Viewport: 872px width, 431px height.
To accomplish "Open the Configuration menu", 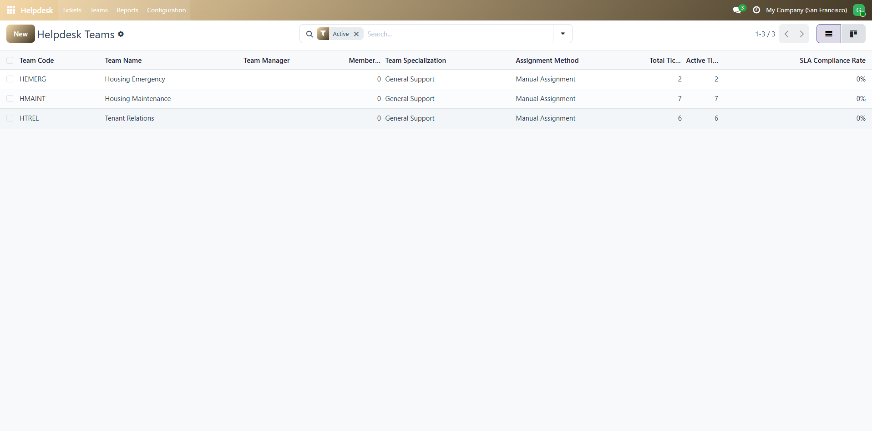I will 166,10.
